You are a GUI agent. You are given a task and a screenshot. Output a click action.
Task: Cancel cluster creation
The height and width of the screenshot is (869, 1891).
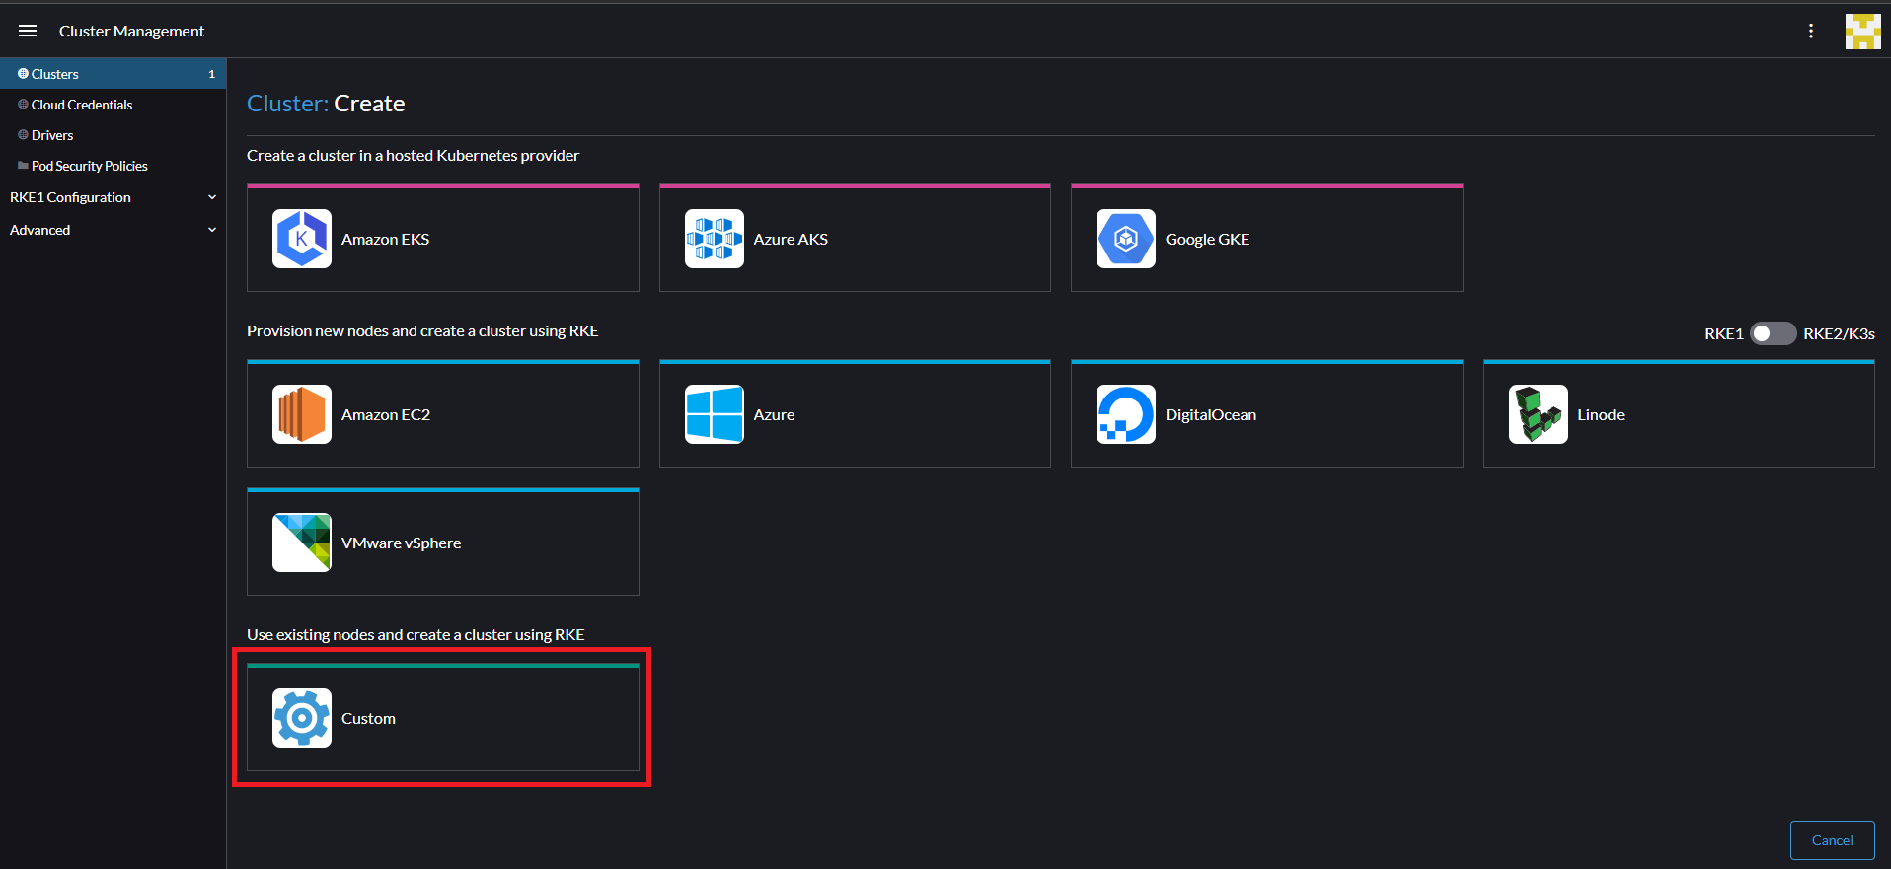point(1832,840)
